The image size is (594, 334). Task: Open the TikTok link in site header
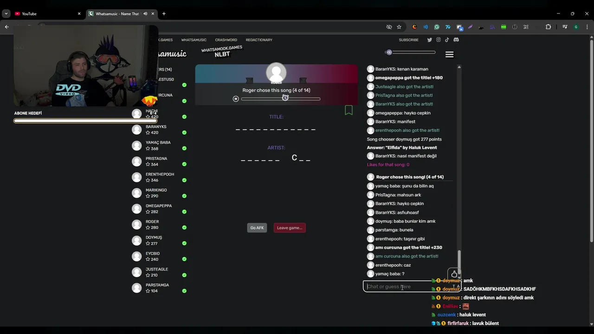point(447,40)
